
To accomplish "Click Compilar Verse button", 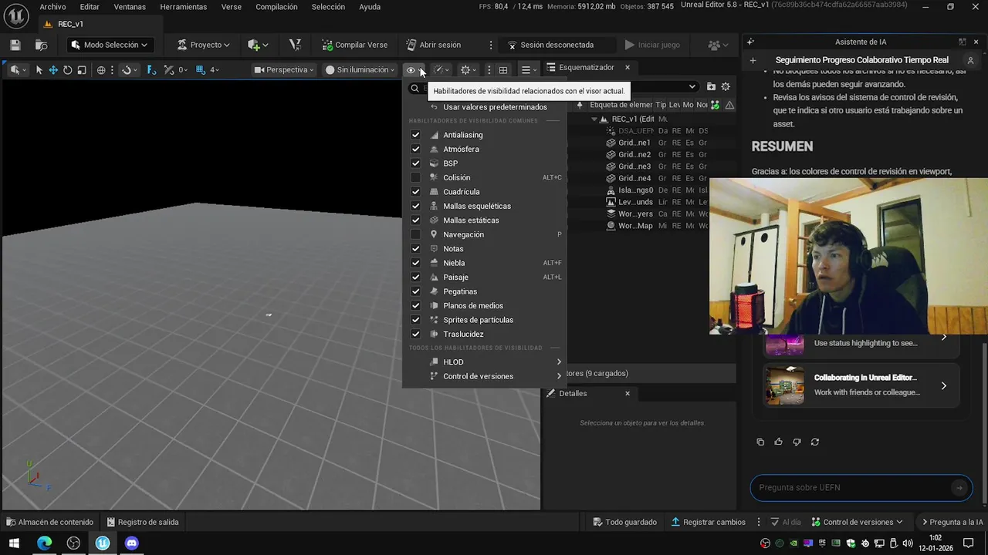I will pyautogui.click(x=355, y=45).
